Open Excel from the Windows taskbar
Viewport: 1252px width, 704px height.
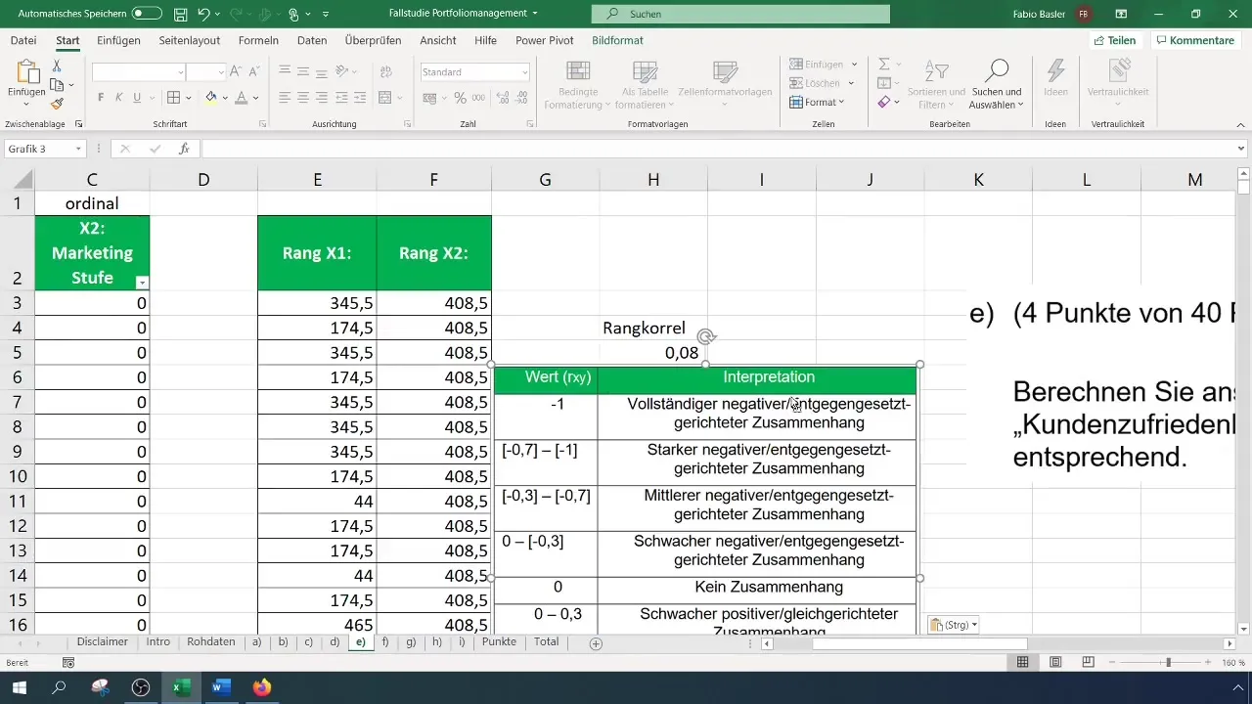click(x=181, y=687)
